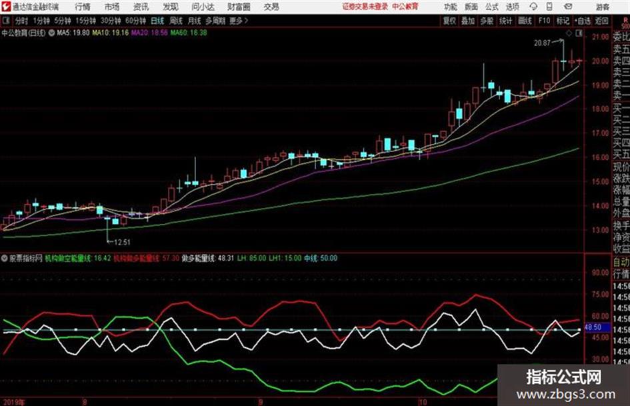Click the 返回 back button
This screenshot has width=630, height=406.
point(601,21)
